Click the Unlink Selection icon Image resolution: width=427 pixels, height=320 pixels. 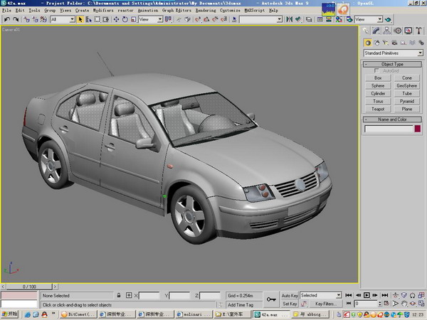click(x=35, y=19)
